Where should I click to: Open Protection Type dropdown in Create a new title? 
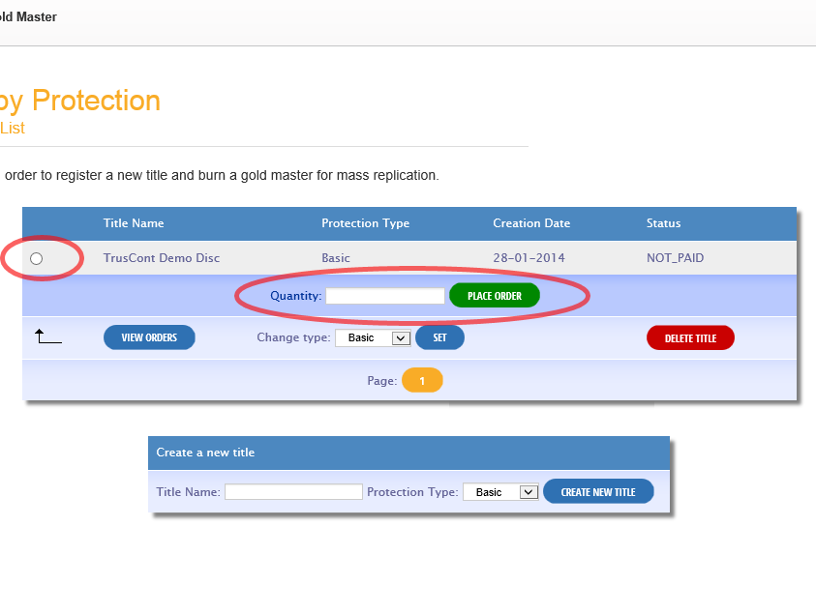point(500,492)
